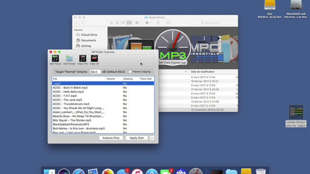Screen dimensions: 310x174
Task: Sort by the Track Gain column header
Action: pyautogui.click(x=146, y=79)
